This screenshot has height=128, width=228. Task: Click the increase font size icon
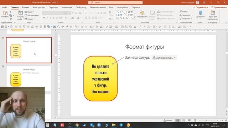click(73, 13)
